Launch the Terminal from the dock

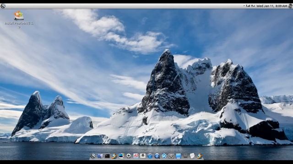(x=107, y=156)
